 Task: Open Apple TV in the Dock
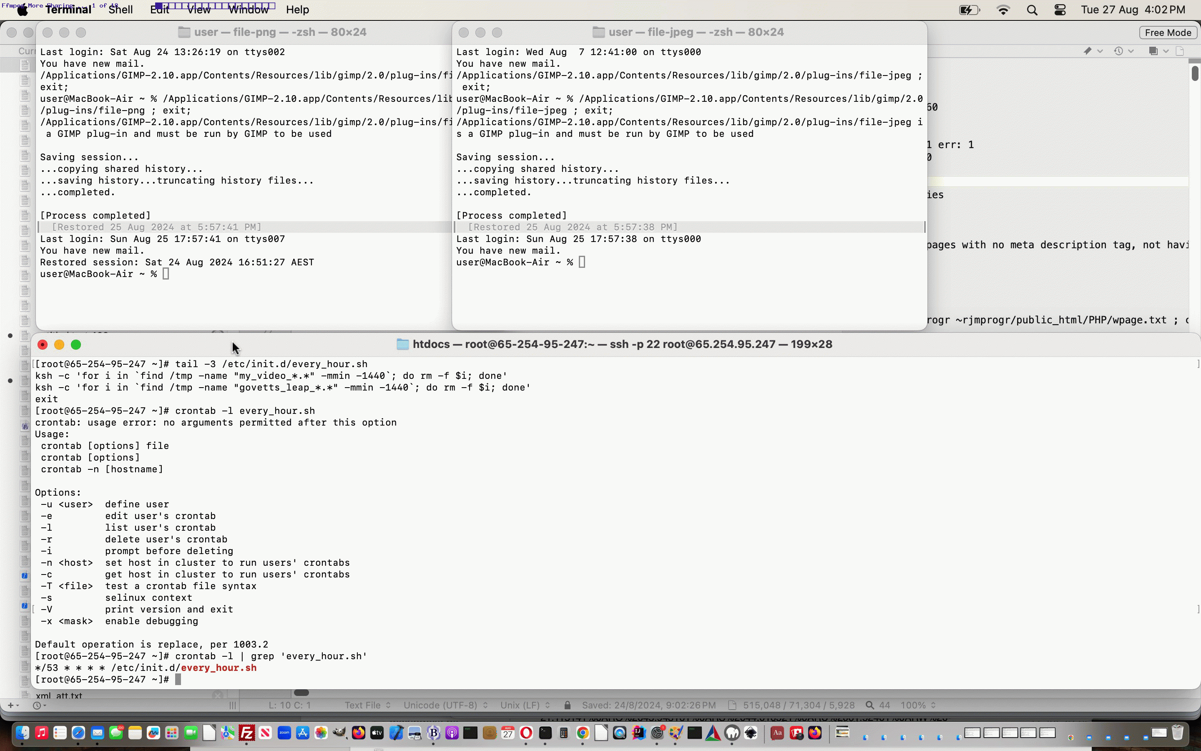(377, 733)
